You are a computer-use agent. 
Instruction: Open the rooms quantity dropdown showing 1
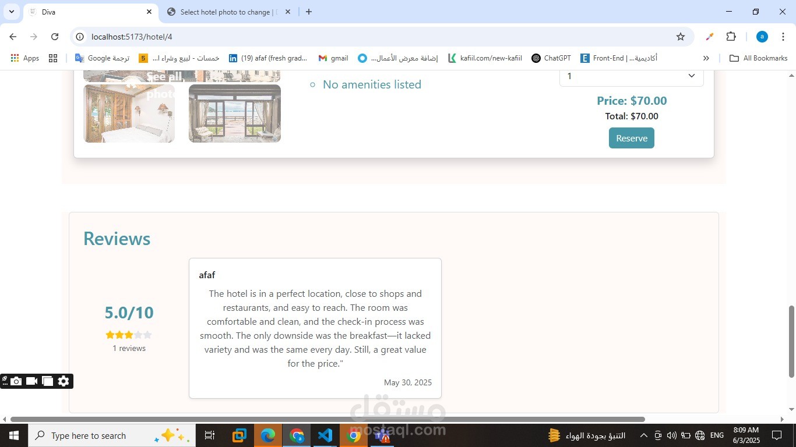pos(632,76)
